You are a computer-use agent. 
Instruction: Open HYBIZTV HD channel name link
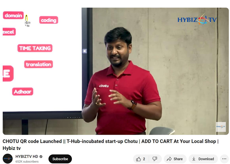[27, 156]
